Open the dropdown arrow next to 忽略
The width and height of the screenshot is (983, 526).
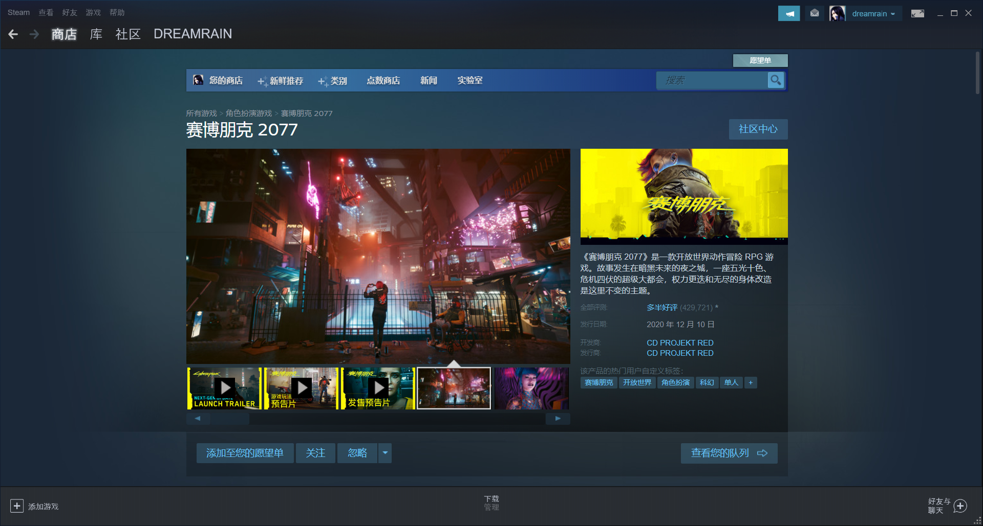385,453
